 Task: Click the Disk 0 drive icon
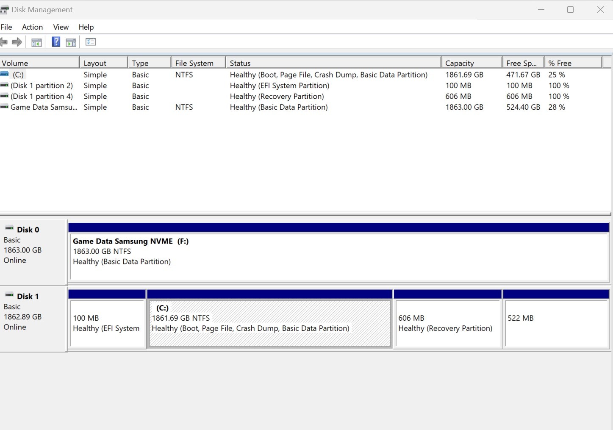point(9,229)
